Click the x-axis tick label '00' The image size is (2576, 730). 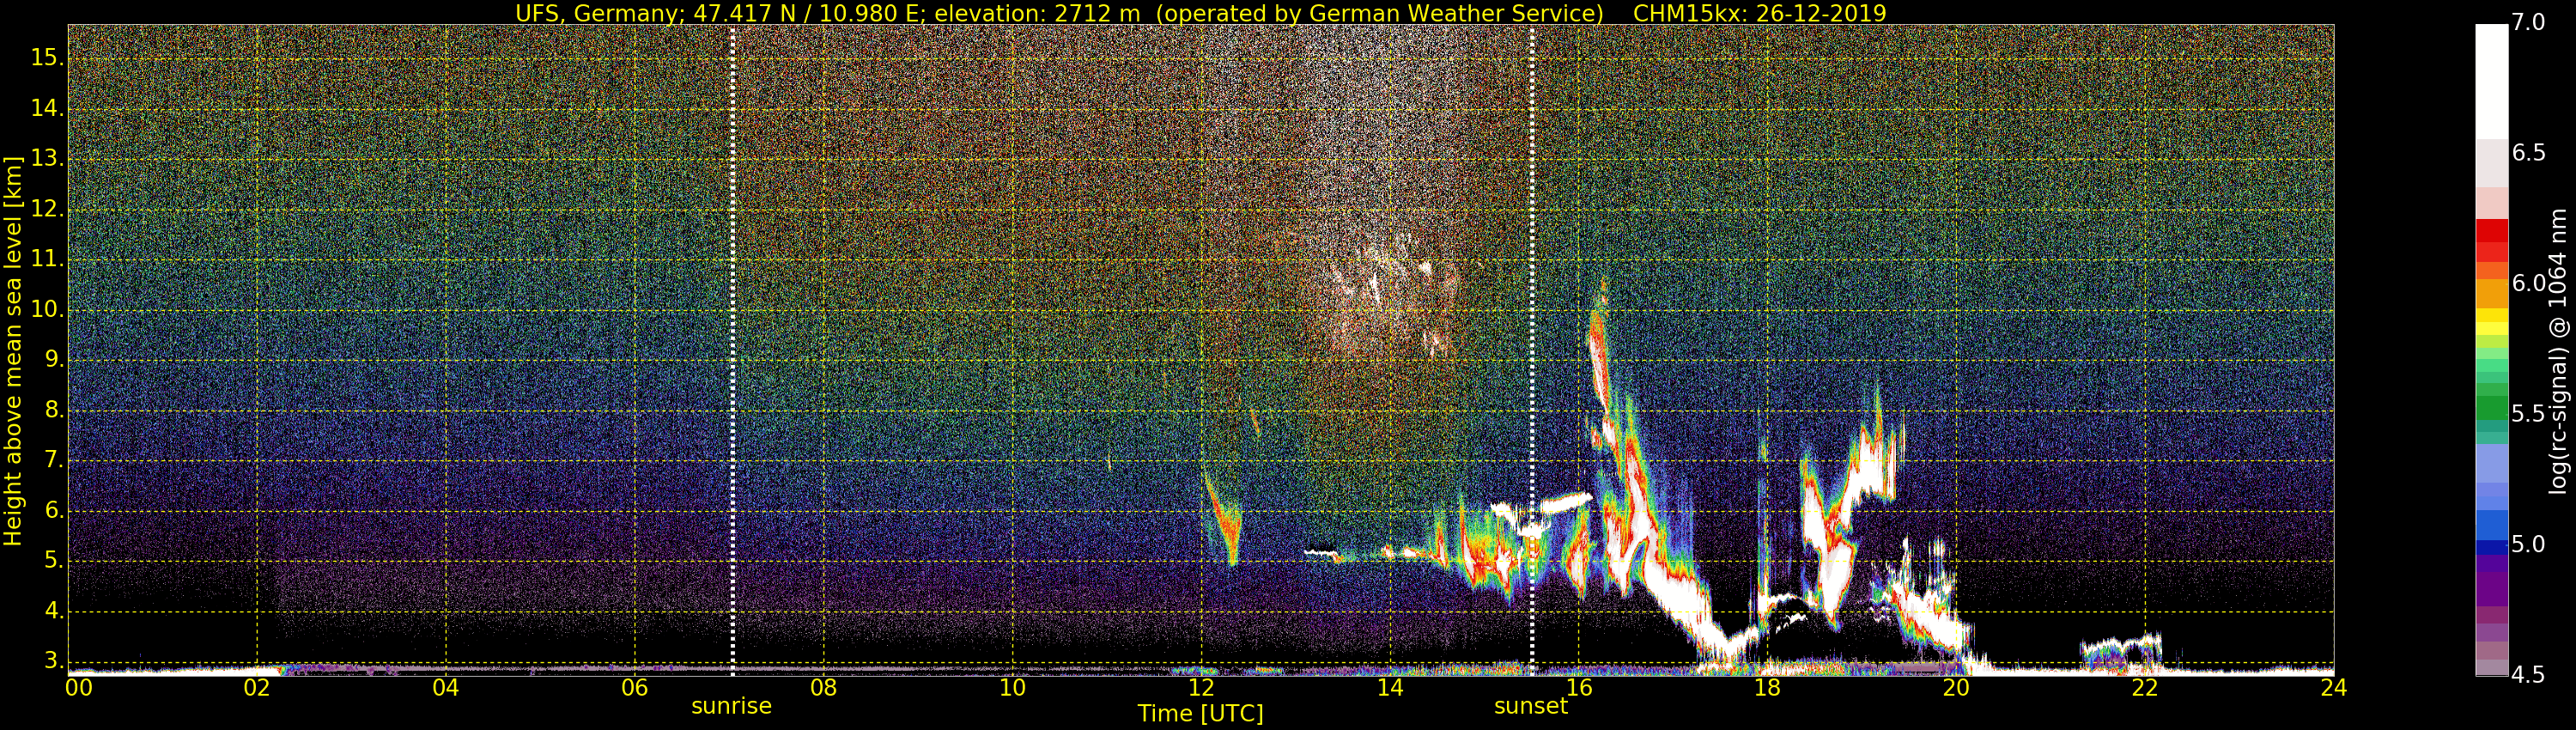coord(79,688)
